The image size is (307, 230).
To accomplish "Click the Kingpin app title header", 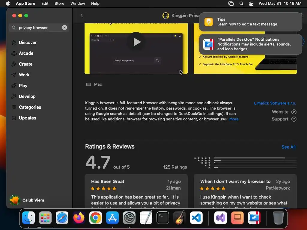I will pos(181,16).
